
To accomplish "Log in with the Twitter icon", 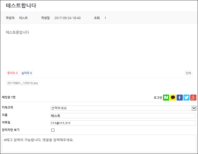I will tap(186, 97).
